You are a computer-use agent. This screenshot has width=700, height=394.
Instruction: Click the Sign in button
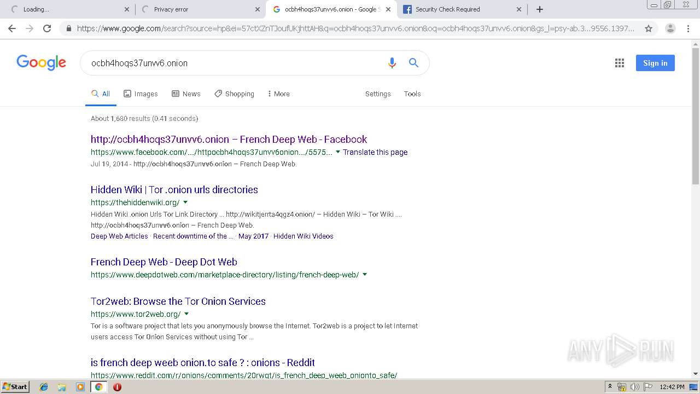655,63
